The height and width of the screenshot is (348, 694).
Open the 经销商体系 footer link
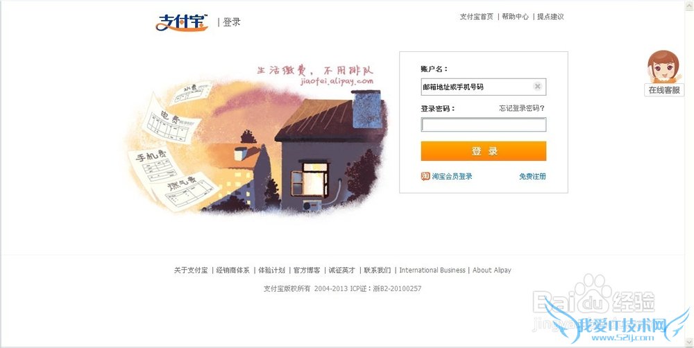pos(232,270)
